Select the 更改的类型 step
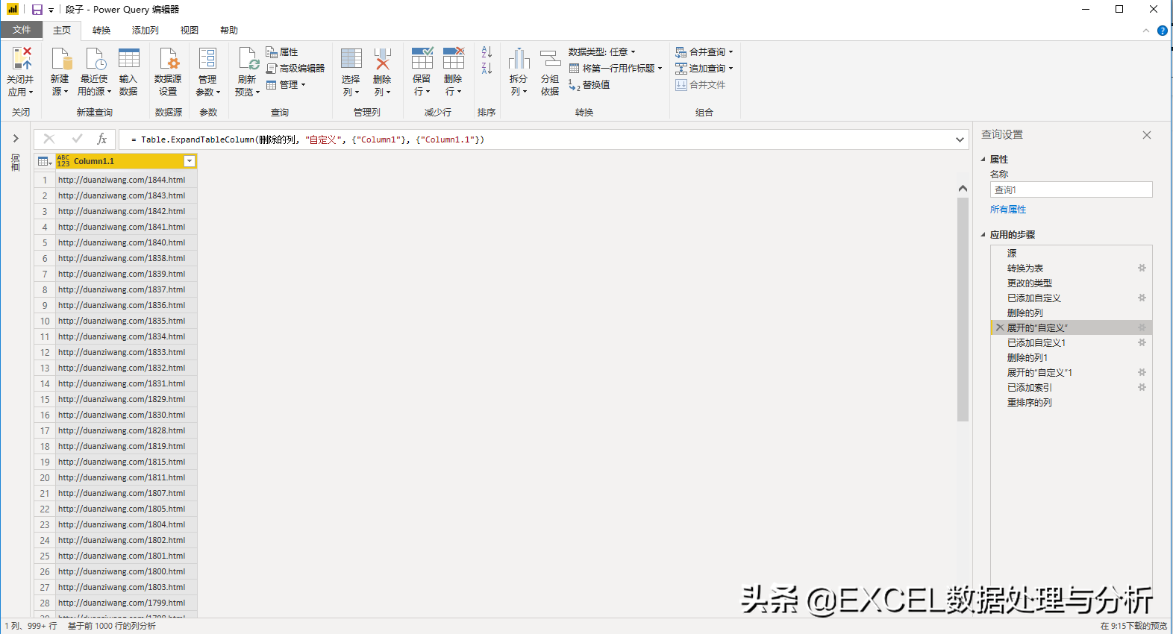The width and height of the screenshot is (1173, 634). pyautogui.click(x=1071, y=283)
